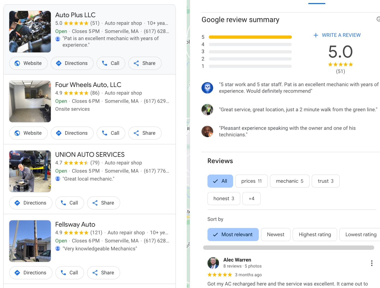This screenshot has width=380, height=288.
Task: Click 'Onsite services' under Four Wheels Auto
Action: pyautogui.click(x=72, y=109)
